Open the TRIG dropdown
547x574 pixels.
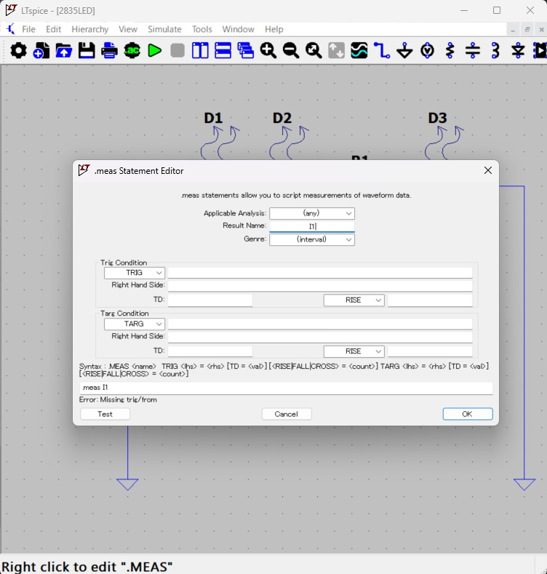point(135,273)
